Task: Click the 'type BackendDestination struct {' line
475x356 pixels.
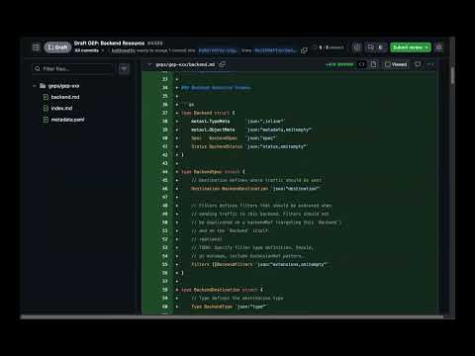Action: click(x=222, y=290)
